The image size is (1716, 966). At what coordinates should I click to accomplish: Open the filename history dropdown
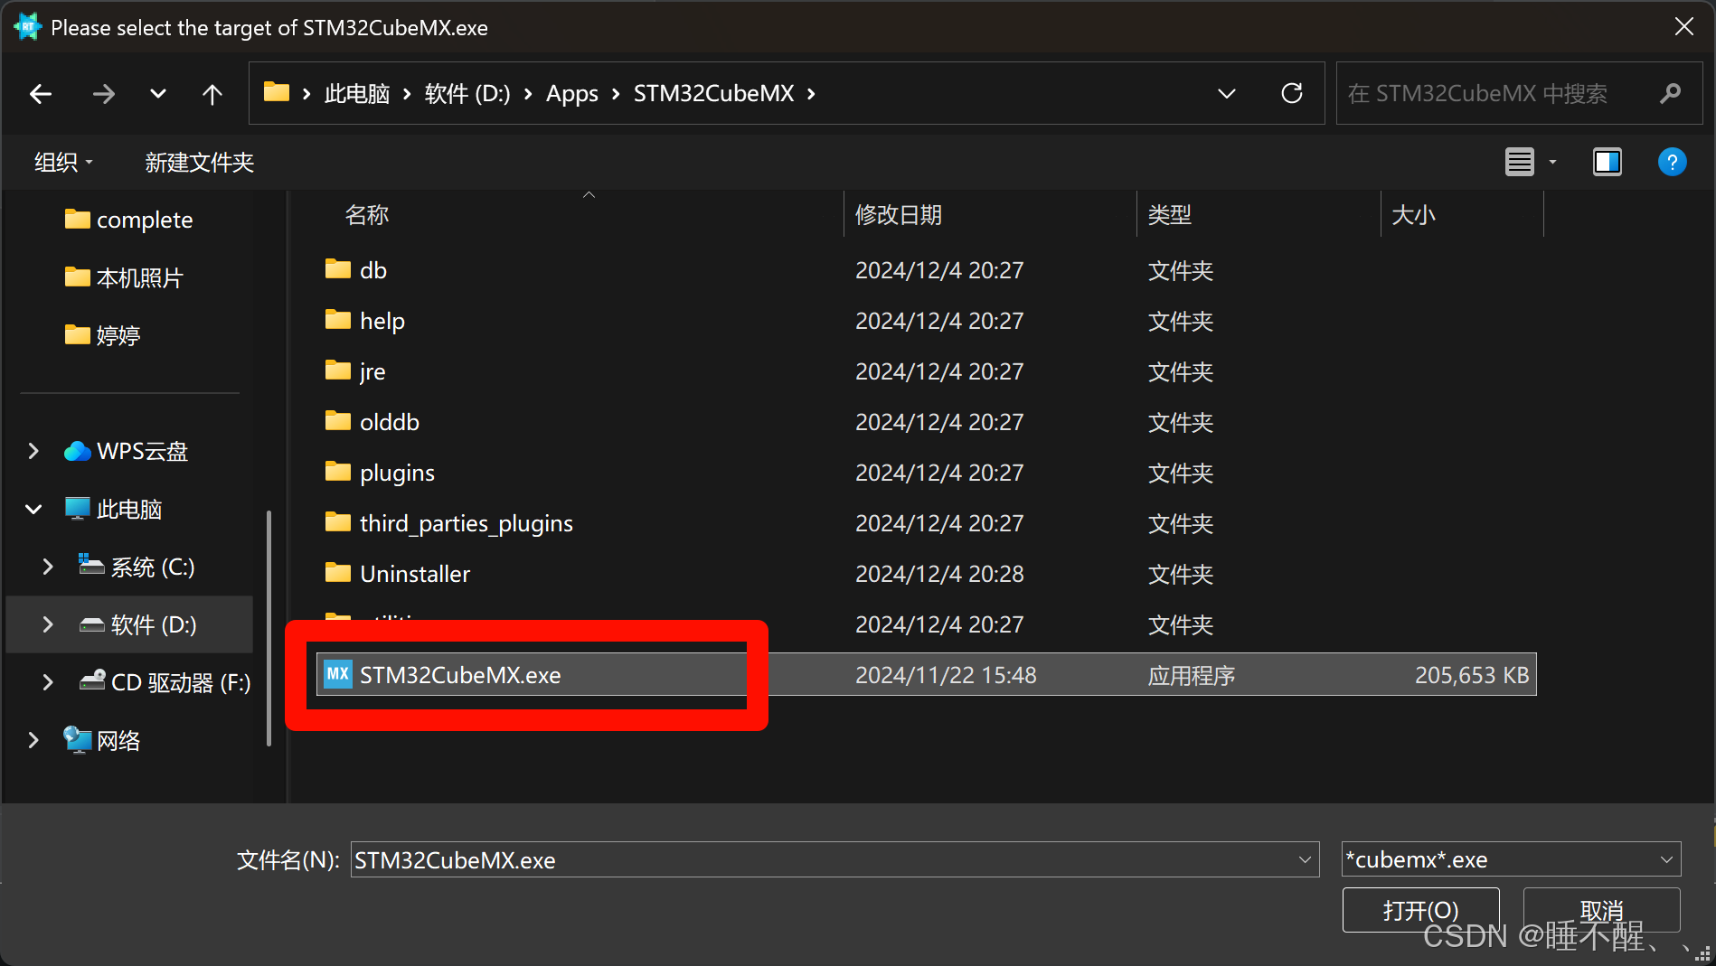tap(1305, 859)
